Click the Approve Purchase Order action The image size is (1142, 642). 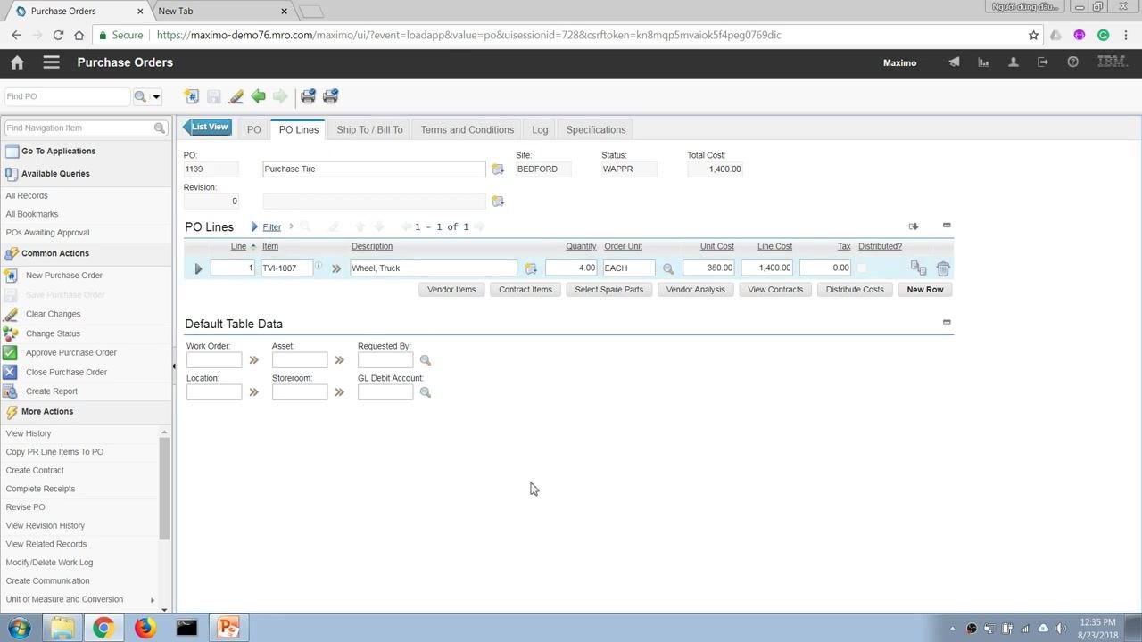tap(71, 352)
